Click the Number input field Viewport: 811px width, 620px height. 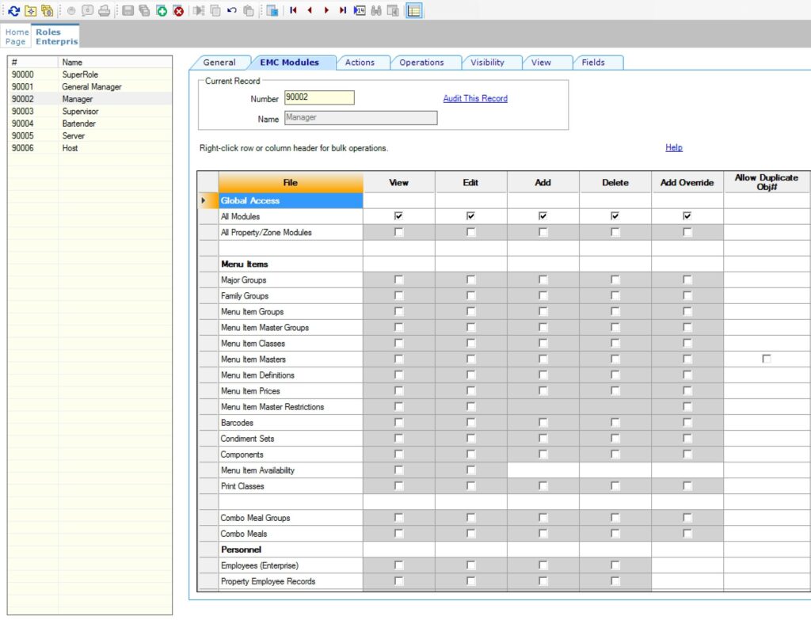(x=318, y=98)
